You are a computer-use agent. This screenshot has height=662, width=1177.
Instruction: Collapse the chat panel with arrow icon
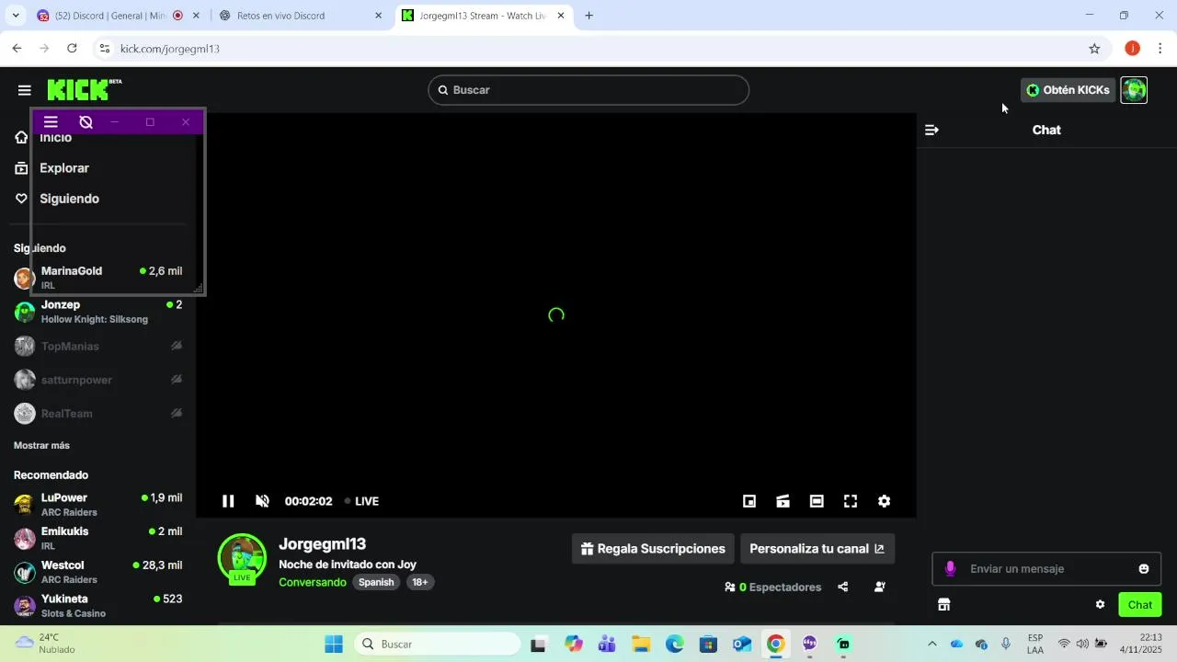[x=931, y=130]
